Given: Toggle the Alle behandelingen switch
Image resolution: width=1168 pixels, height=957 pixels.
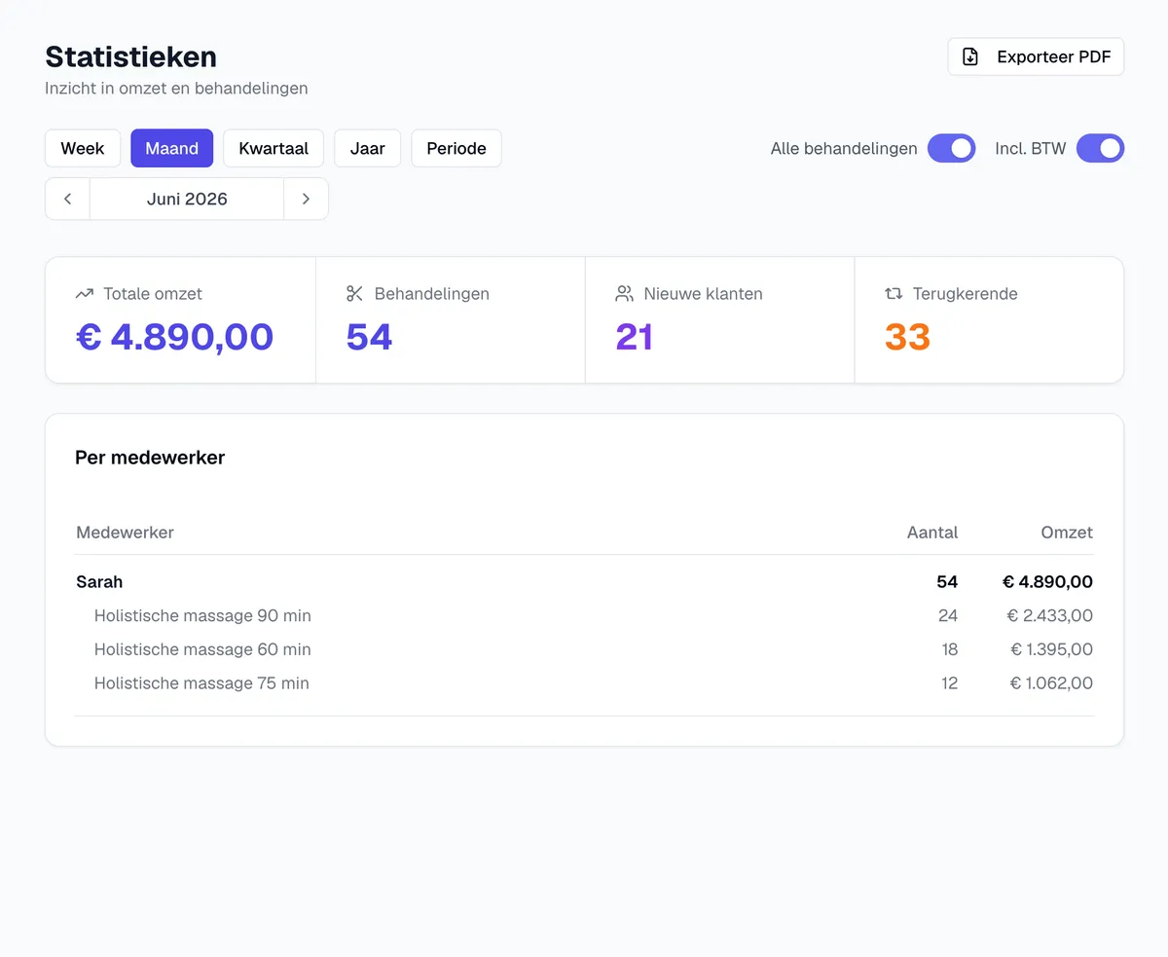Looking at the screenshot, I should click(951, 149).
